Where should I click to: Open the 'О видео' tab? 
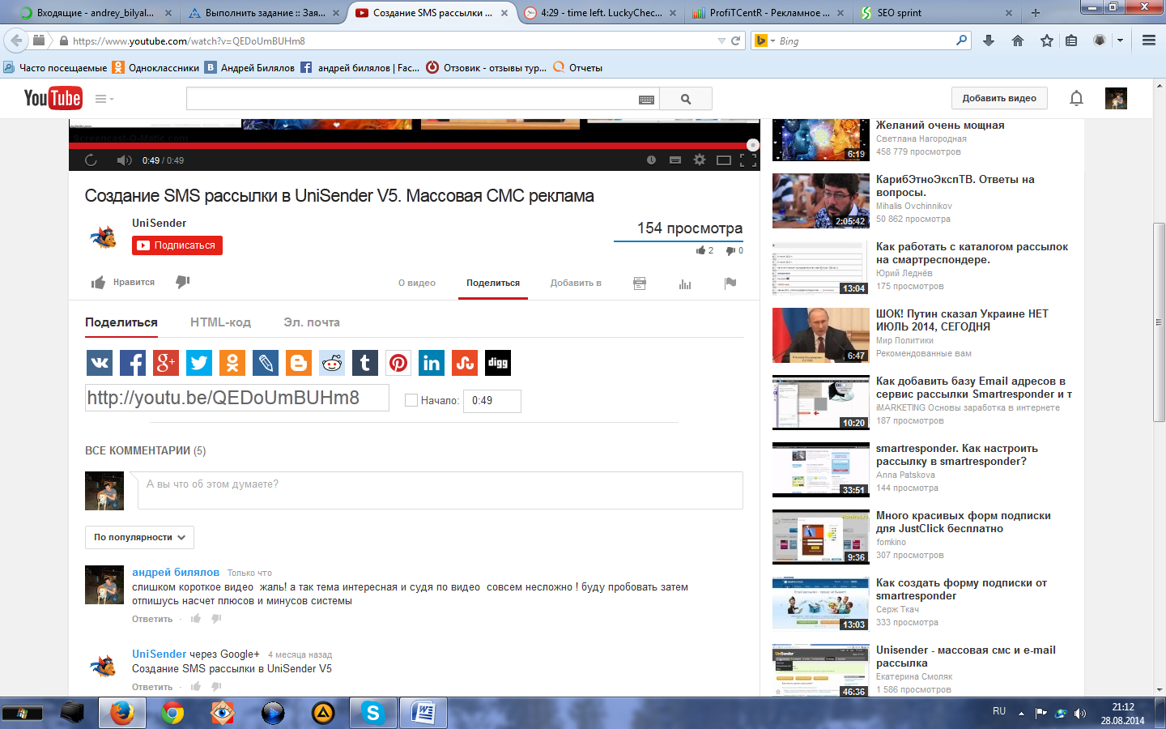[x=417, y=283]
